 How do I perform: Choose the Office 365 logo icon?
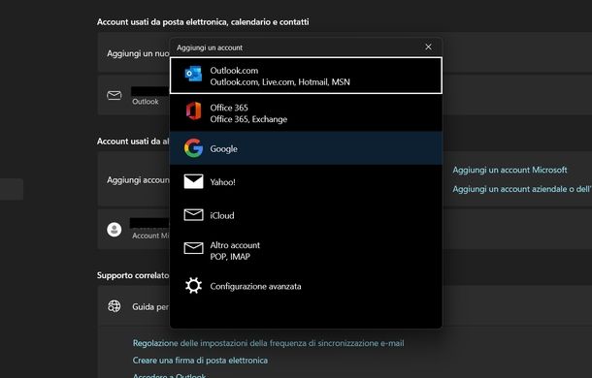click(x=193, y=111)
